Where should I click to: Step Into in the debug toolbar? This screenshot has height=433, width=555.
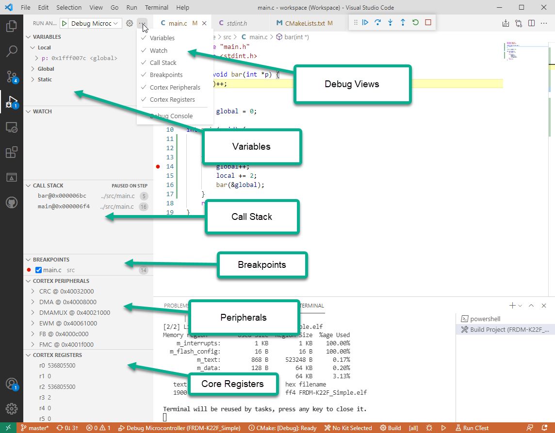coord(390,23)
